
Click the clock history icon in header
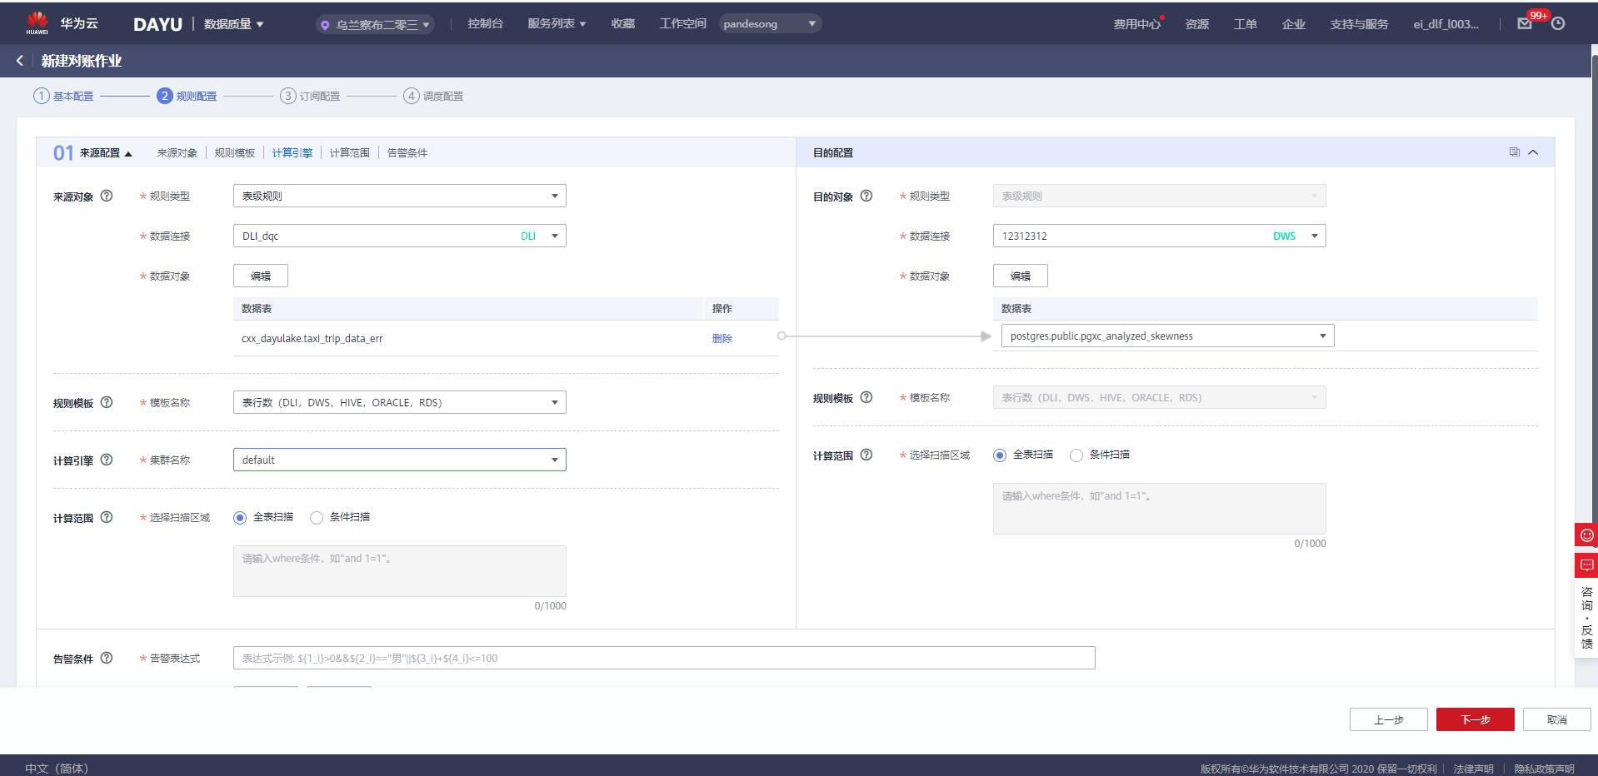[x=1558, y=24]
